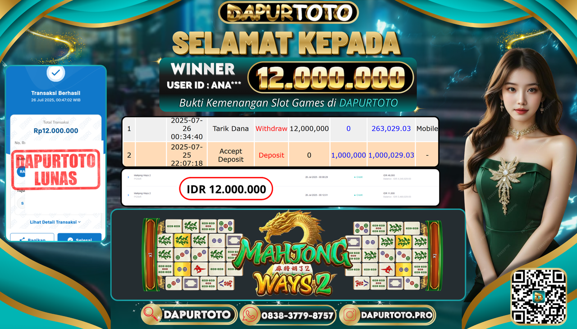Click the QR code image
Viewport: 577px width, 329px height.
(538, 296)
